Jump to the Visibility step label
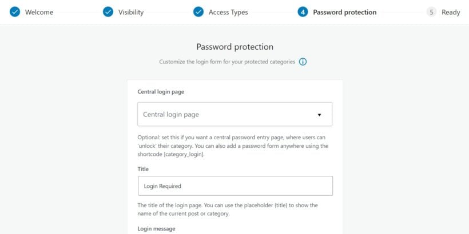 tap(131, 12)
